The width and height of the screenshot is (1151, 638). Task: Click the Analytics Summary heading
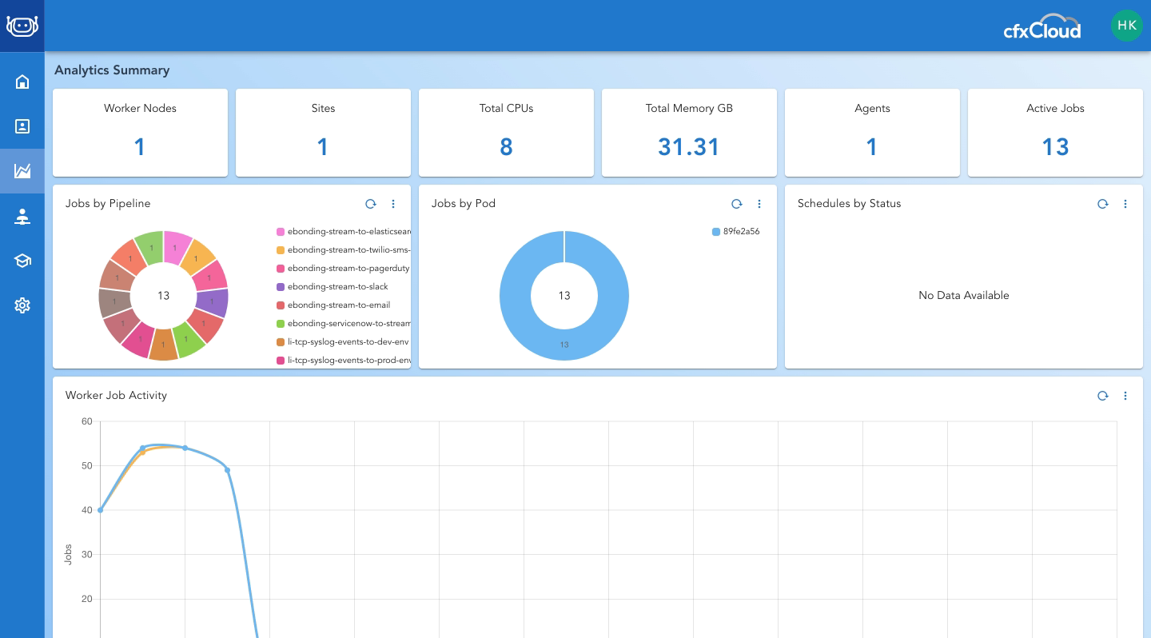click(x=112, y=70)
